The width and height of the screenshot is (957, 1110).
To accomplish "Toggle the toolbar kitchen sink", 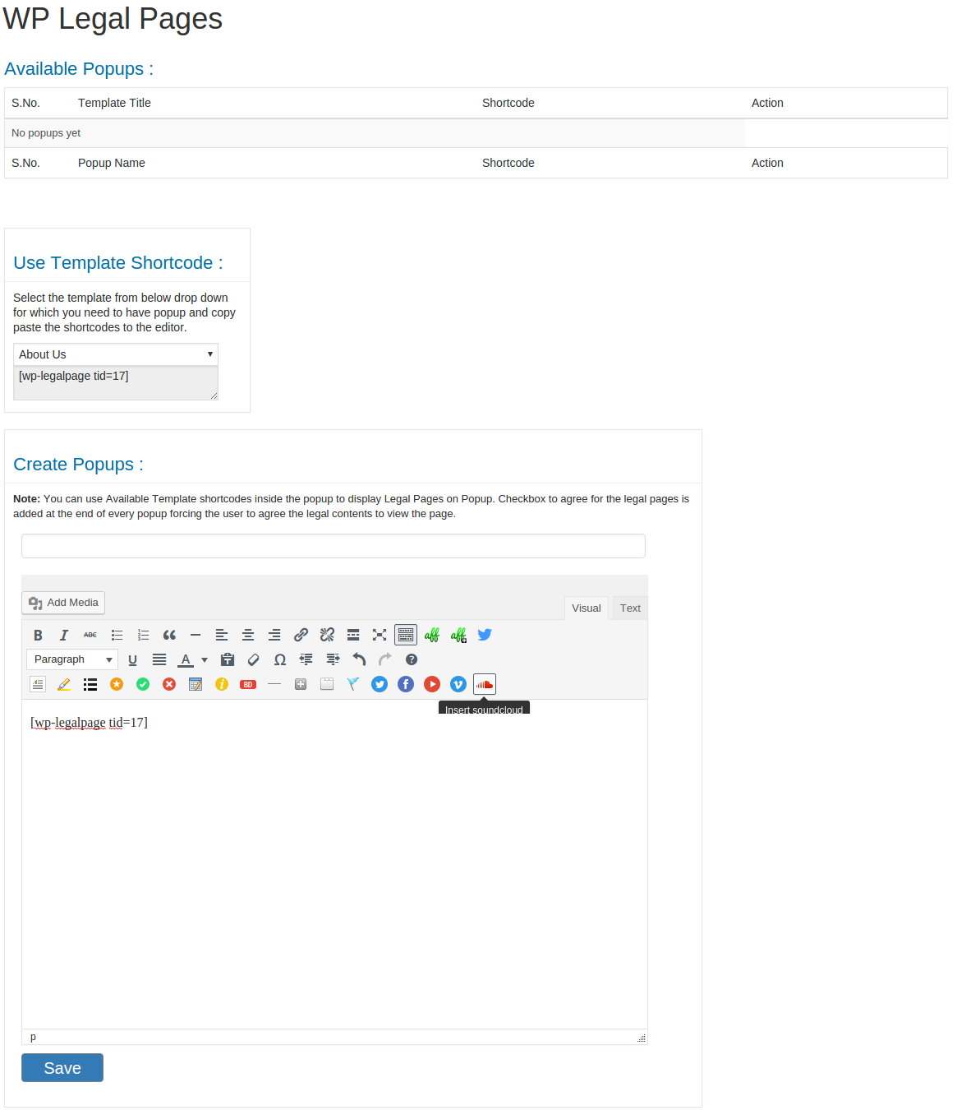I will coord(406,635).
